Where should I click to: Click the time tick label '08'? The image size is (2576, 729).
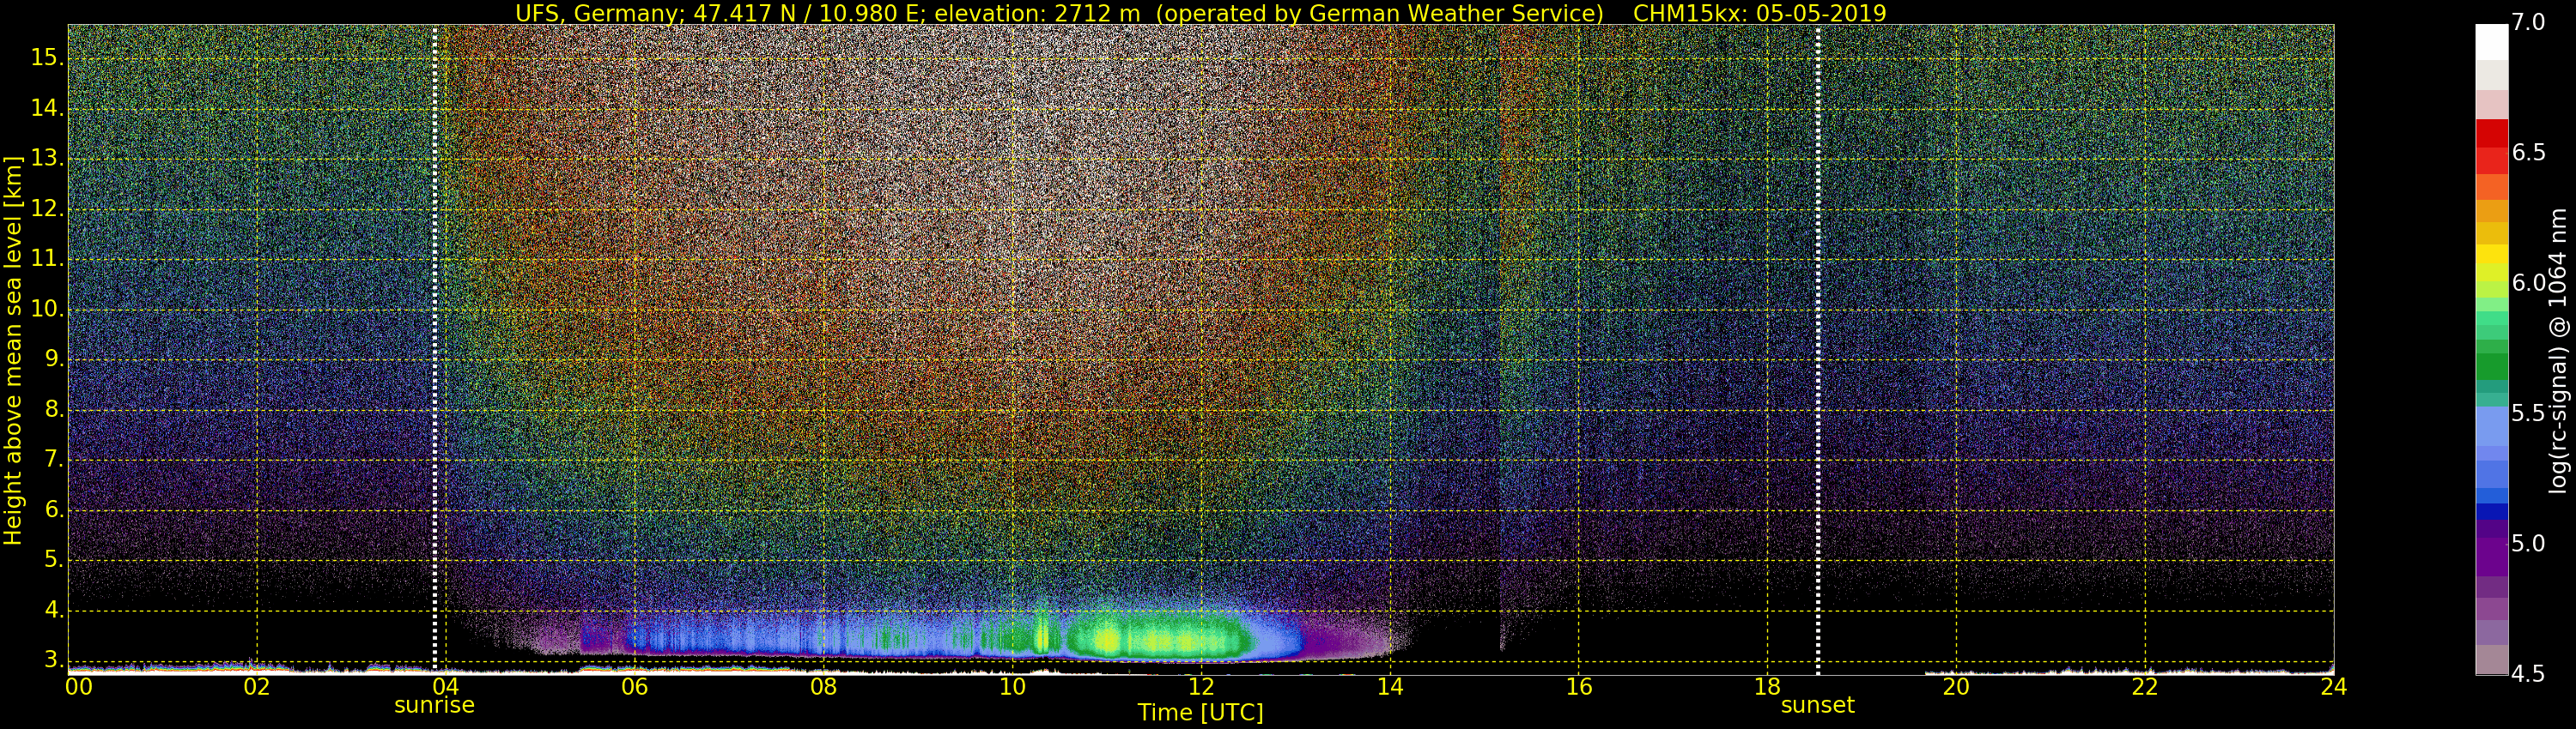tap(823, 687)
